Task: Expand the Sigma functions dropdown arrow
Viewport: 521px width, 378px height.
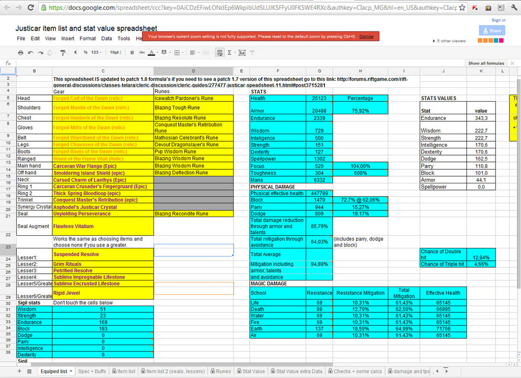Action: click(235, 52)
